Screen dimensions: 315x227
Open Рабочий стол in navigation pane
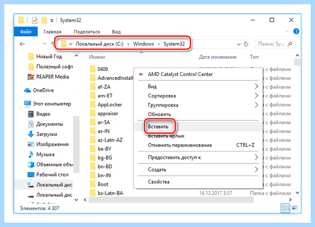tap(48, 175)
